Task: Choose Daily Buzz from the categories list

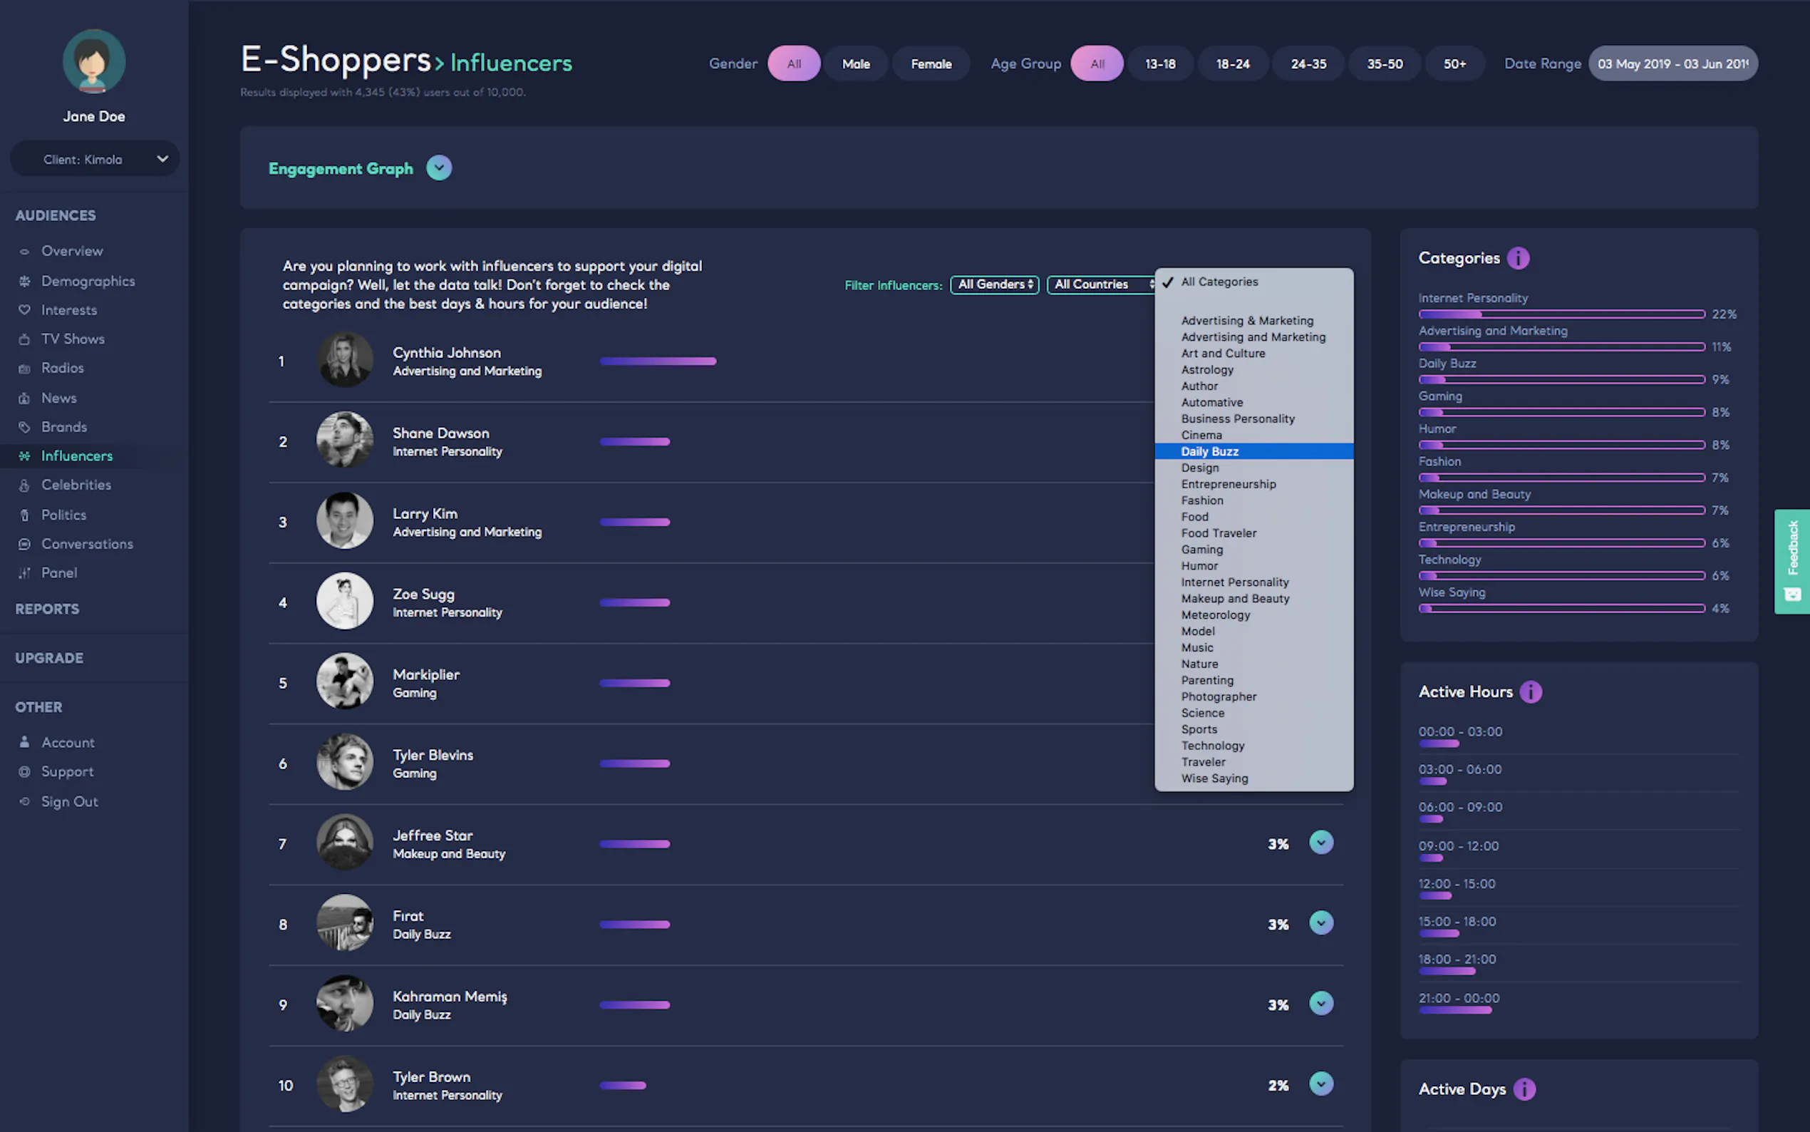Action: [1209, 451]
